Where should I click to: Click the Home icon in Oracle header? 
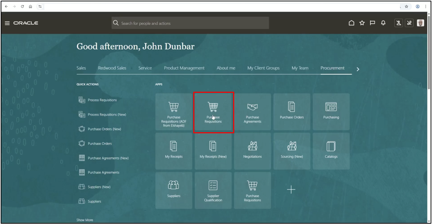(x=351, y=23)
